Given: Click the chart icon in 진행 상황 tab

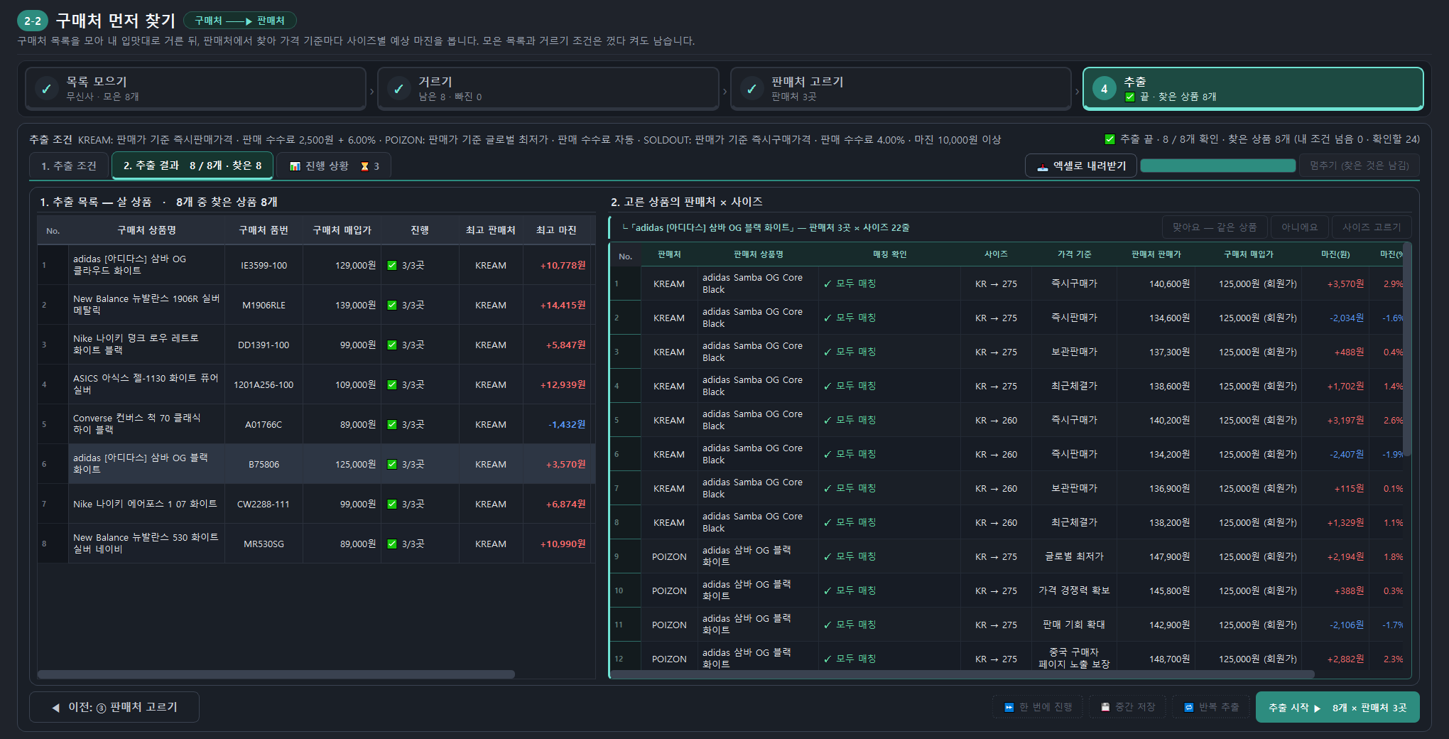Looking at the screenshot, I should [x=295, y=166].
